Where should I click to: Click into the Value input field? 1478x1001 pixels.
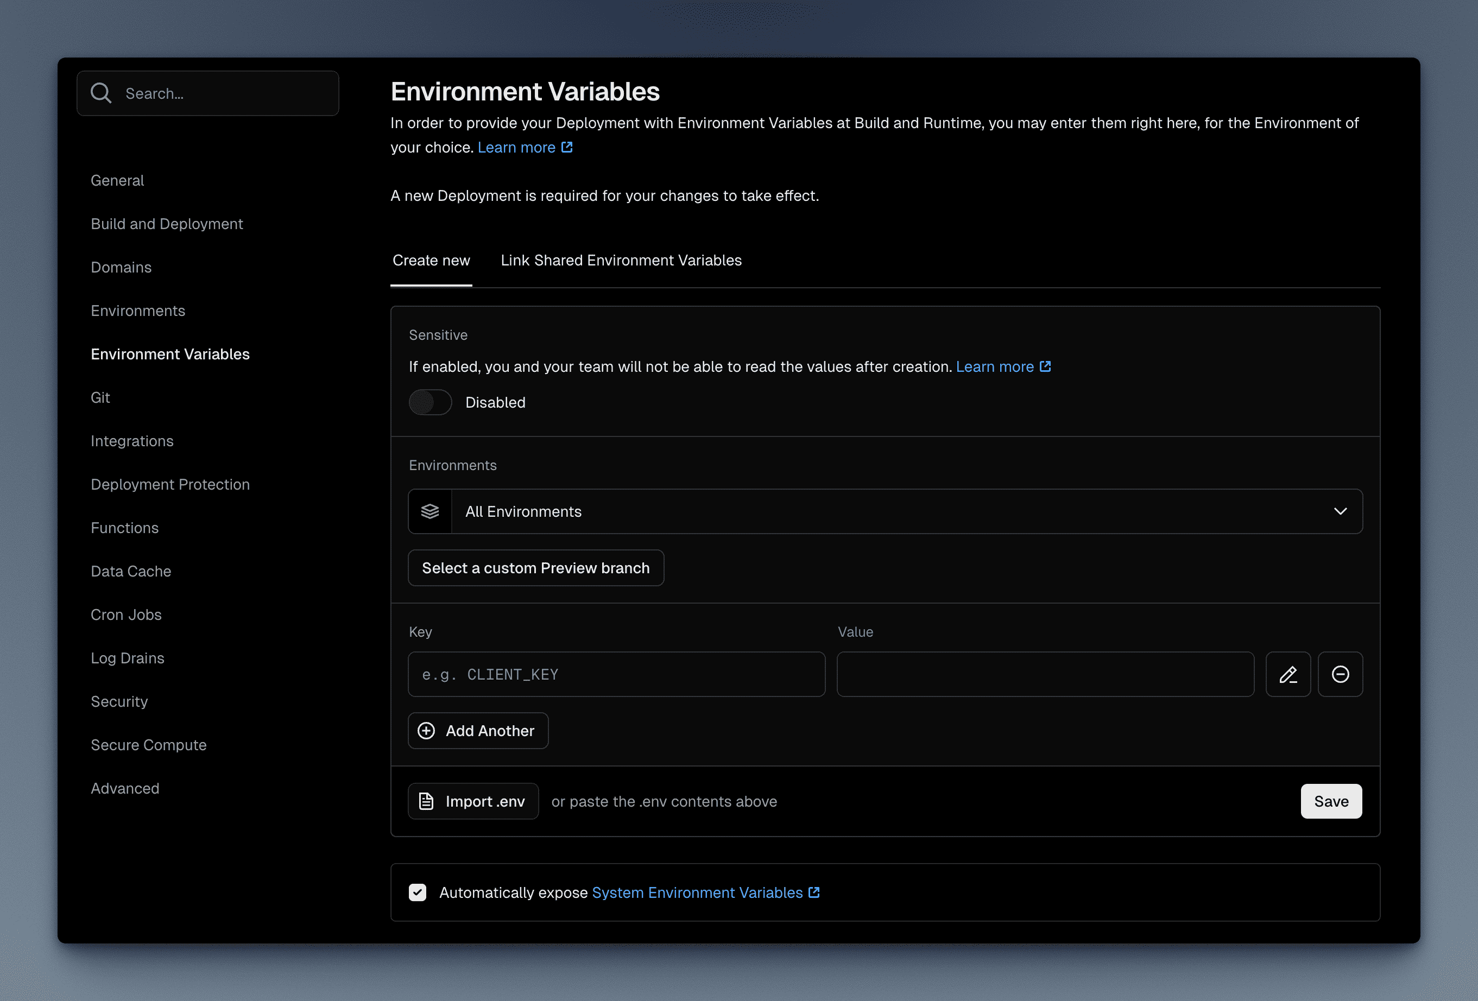coord(1045,674)
